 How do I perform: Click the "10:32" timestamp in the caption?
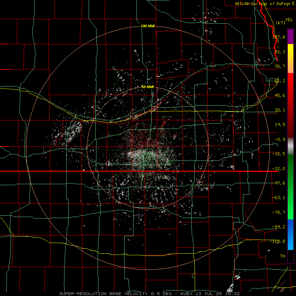pos(232,294)
